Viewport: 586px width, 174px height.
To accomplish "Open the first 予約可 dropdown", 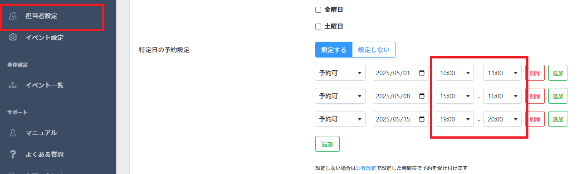I will pos(340,72).
